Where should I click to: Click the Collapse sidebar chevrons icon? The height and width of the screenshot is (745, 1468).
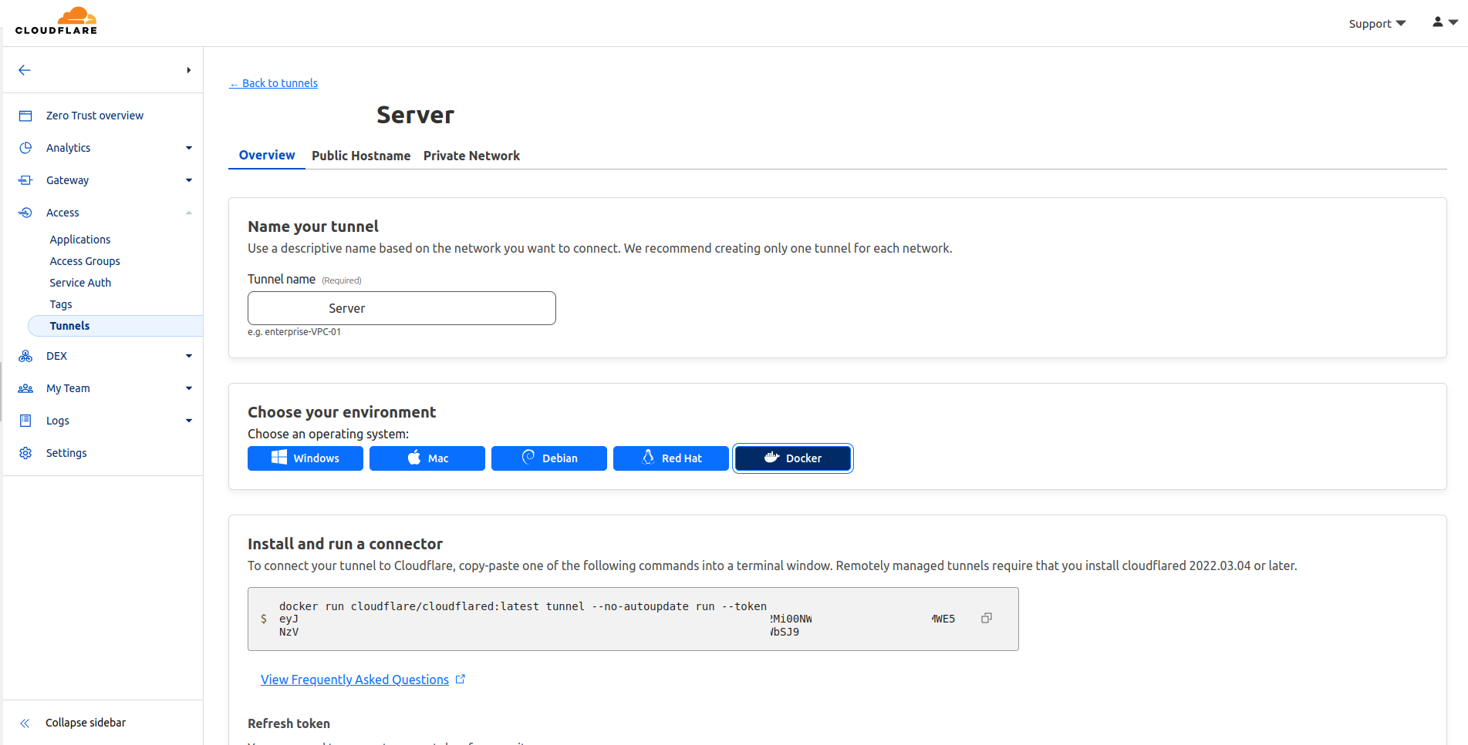click(x=25, y=723)
